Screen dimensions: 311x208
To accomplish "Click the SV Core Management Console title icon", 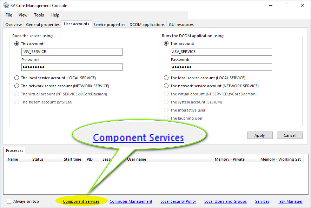I will coord(6,6).
